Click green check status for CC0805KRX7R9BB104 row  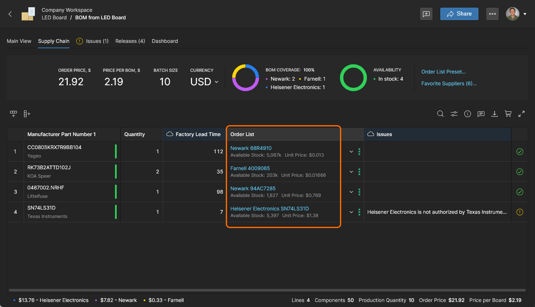(519, 152)
